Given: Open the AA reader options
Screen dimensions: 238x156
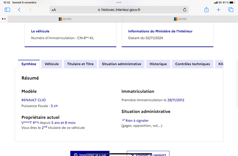Looking at the screenshot, I should pyautogui.click(x=54, y=10).
